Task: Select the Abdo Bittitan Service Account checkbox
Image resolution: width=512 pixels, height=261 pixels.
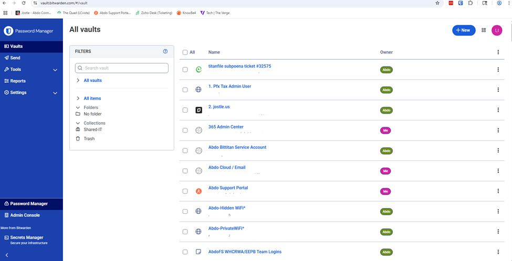Action: (185, 150)
